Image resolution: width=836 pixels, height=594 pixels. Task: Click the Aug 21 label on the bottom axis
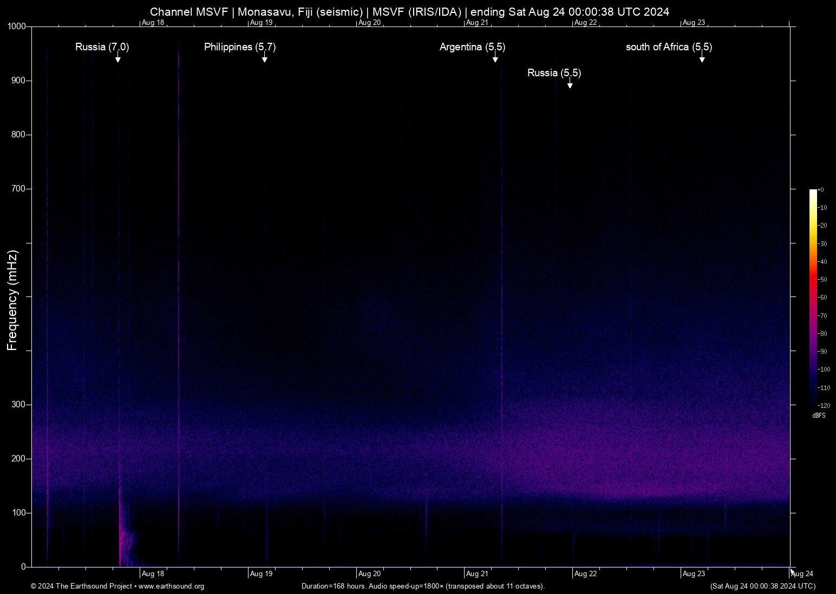(x=478, y=574)
